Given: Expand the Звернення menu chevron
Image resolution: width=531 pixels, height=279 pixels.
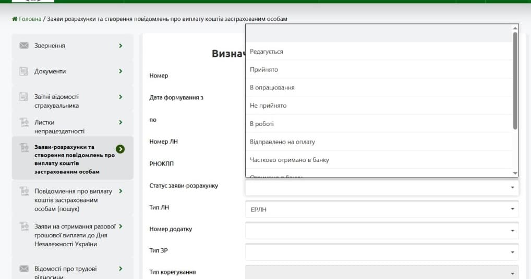Looking at the screenshot, I should click(120, 46).
